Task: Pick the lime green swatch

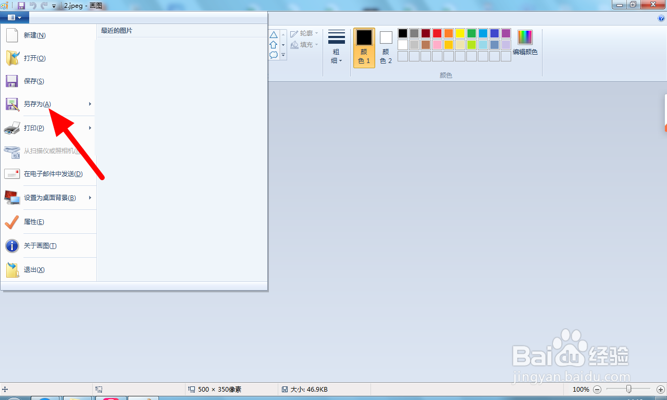Action: click(x=472, y=45)
